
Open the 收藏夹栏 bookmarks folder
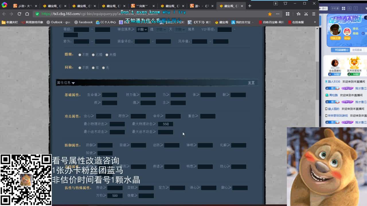tap(10, 22)
